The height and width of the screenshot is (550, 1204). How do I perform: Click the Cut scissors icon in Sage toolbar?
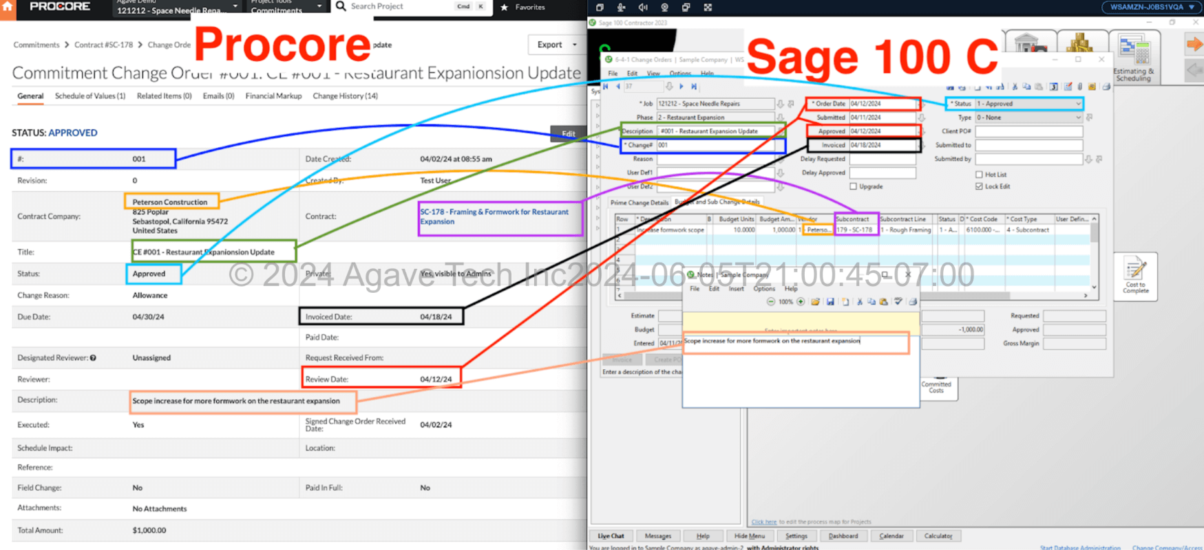click(x=1015, y=87)
